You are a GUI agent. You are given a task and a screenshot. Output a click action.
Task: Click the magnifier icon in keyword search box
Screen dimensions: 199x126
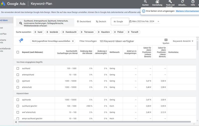(x=21, y=23)
